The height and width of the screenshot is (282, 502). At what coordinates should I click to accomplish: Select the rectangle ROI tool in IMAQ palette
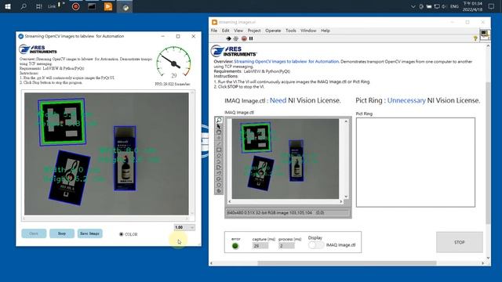(219, 150)
